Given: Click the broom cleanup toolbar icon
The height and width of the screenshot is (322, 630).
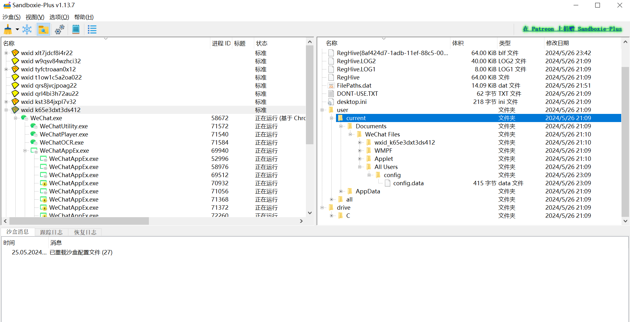Looking at the screenshot, I should [8, 30].
